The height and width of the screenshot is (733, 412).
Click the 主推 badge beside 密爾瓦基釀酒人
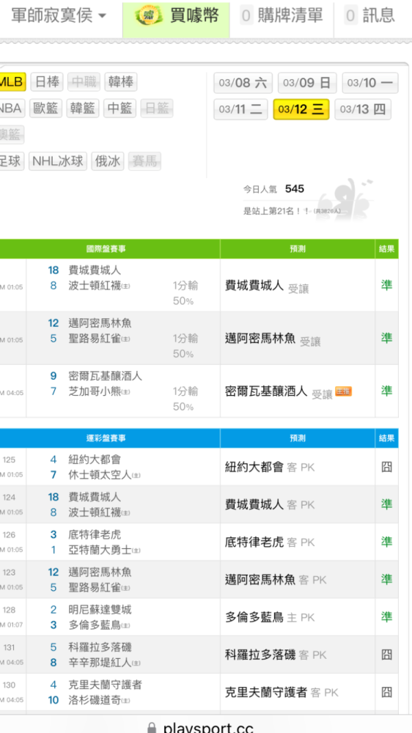[343, 391]
